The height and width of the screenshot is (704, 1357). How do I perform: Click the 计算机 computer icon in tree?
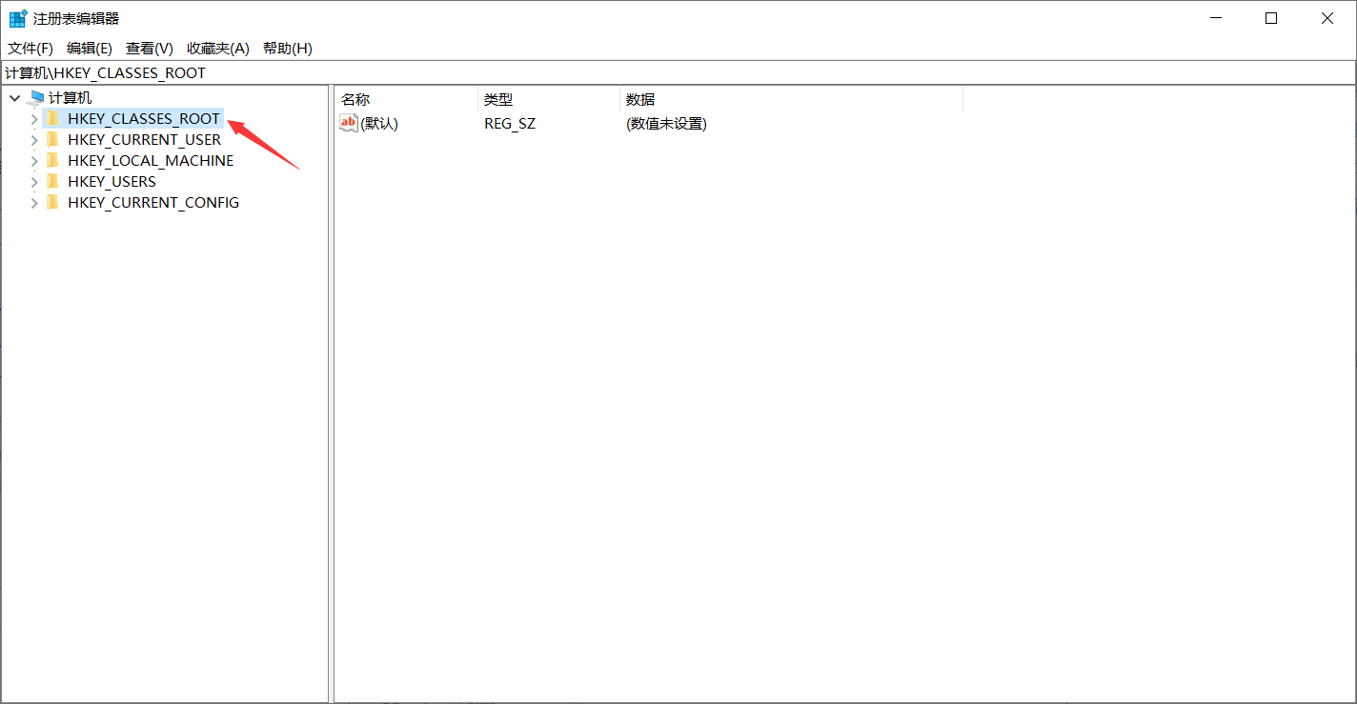coord(37,97)
